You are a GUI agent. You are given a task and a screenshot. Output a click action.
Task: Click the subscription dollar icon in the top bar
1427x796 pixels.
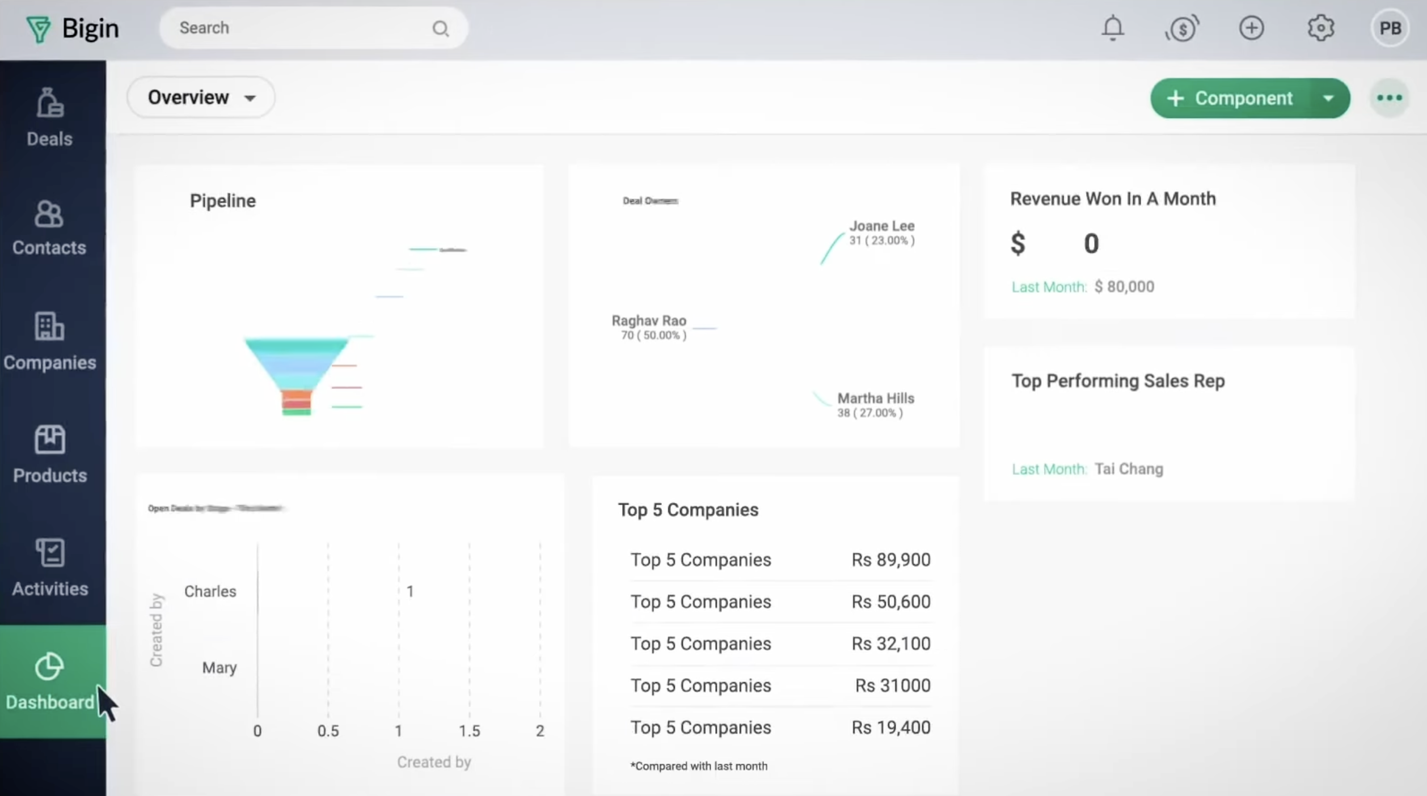pos(1183,28)
